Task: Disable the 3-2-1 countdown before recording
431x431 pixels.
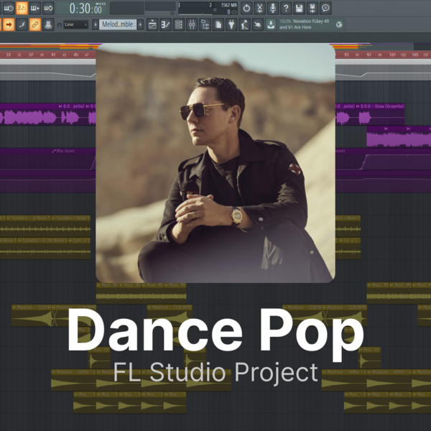Action: tap(22, 8)
